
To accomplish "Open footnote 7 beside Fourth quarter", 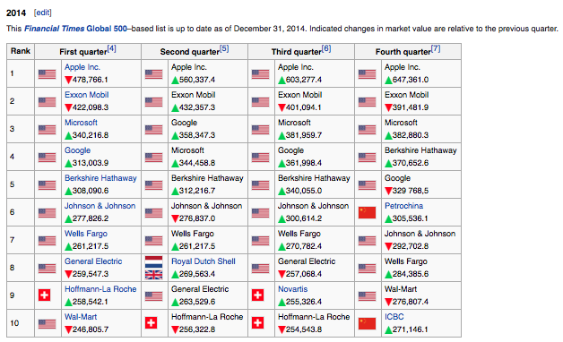I will pos(435,48).
